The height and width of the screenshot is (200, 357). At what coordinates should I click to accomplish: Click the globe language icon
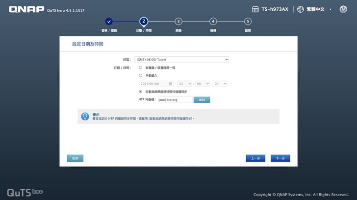coord(300,9)
